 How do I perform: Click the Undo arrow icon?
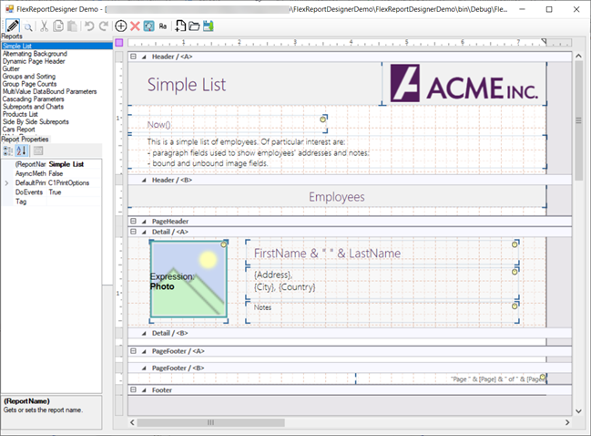click(x=88, y=26)
